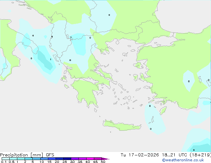Click the 'Precipitation [mm] GFS' title text

click(x=27, y=155)
